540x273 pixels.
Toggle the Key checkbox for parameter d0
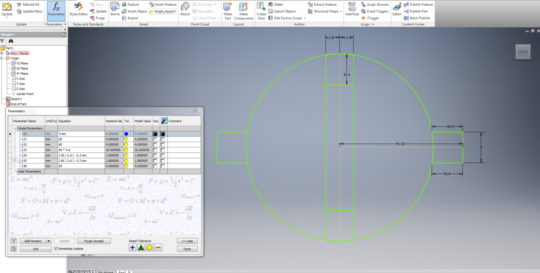[x=155, y=134]
